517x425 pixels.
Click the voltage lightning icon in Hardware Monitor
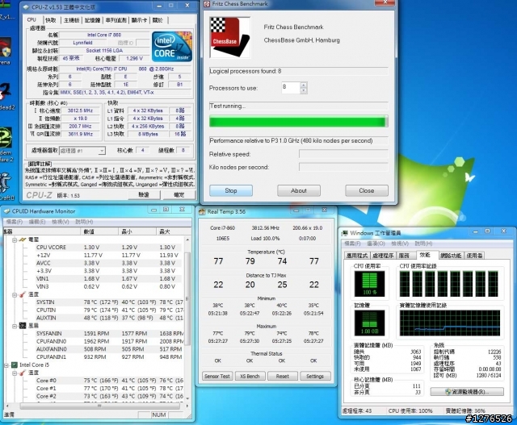(23, 240)
